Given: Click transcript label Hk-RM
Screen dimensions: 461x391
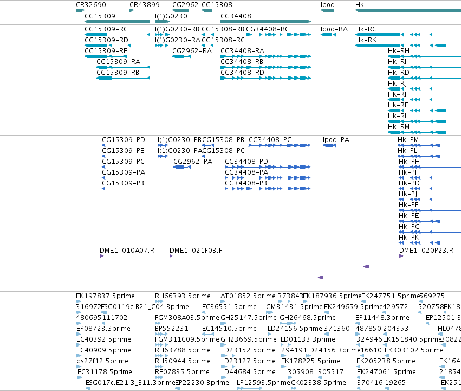Looking at the screenshot, I should coord(399,126).
